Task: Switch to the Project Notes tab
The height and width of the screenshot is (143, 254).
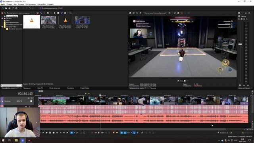Action: 85,88
